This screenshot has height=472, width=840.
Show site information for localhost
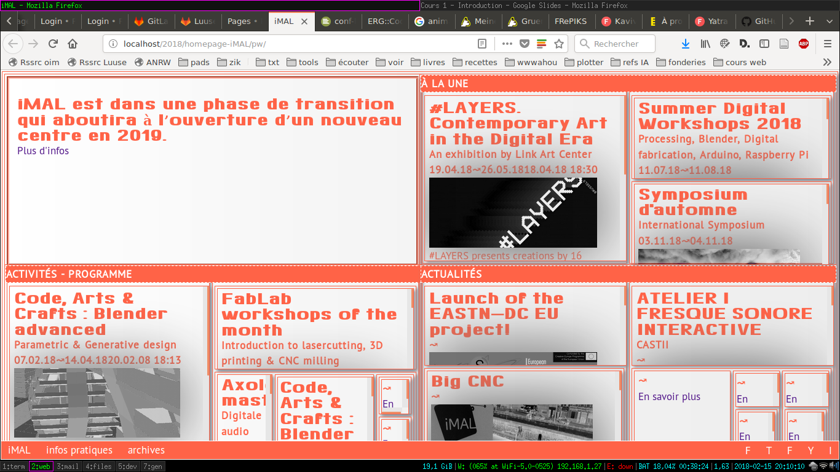113,44
